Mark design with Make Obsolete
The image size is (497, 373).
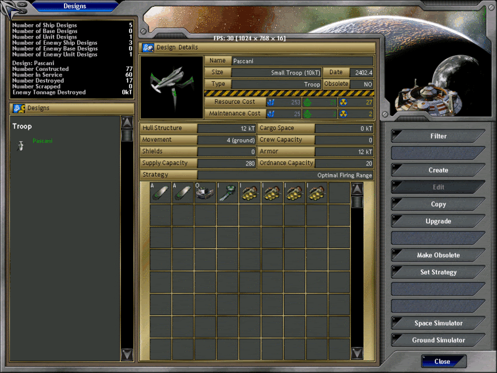tap(439, 255)
